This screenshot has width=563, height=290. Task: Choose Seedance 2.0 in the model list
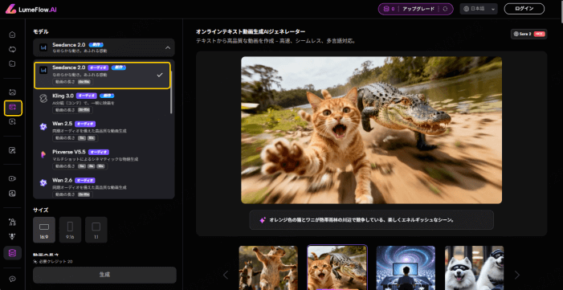[102, 75]
